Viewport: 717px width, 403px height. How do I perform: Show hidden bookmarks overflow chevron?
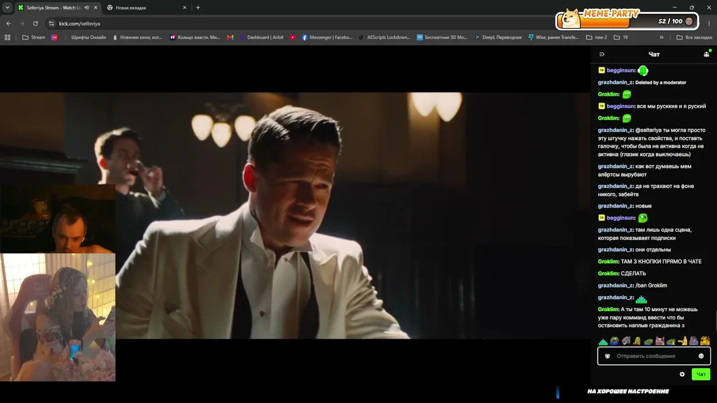(x=662, y=38)
